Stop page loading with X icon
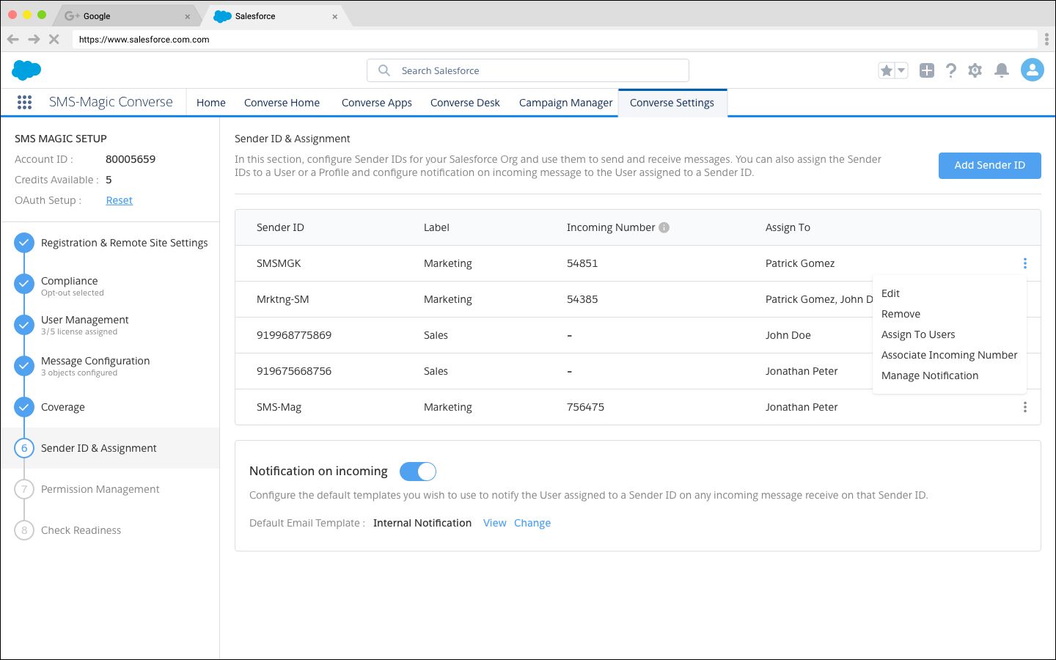 (54, 40)
